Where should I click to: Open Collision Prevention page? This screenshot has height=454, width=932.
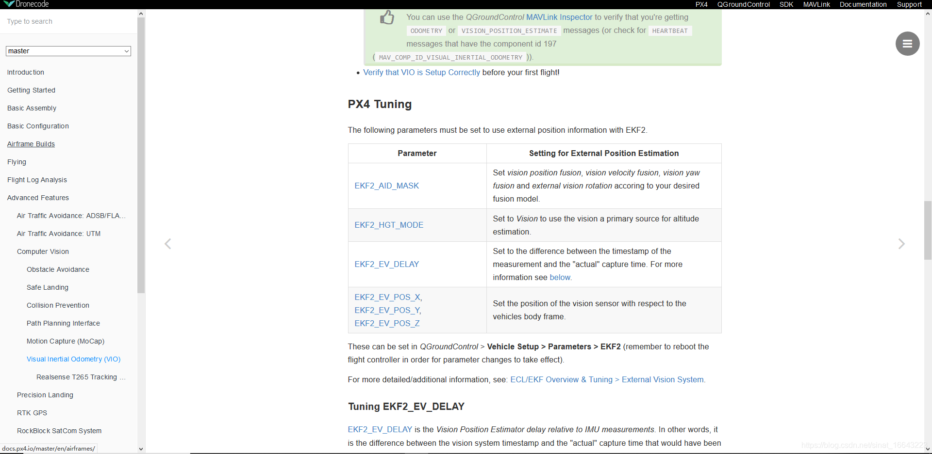tap(58, 305)
